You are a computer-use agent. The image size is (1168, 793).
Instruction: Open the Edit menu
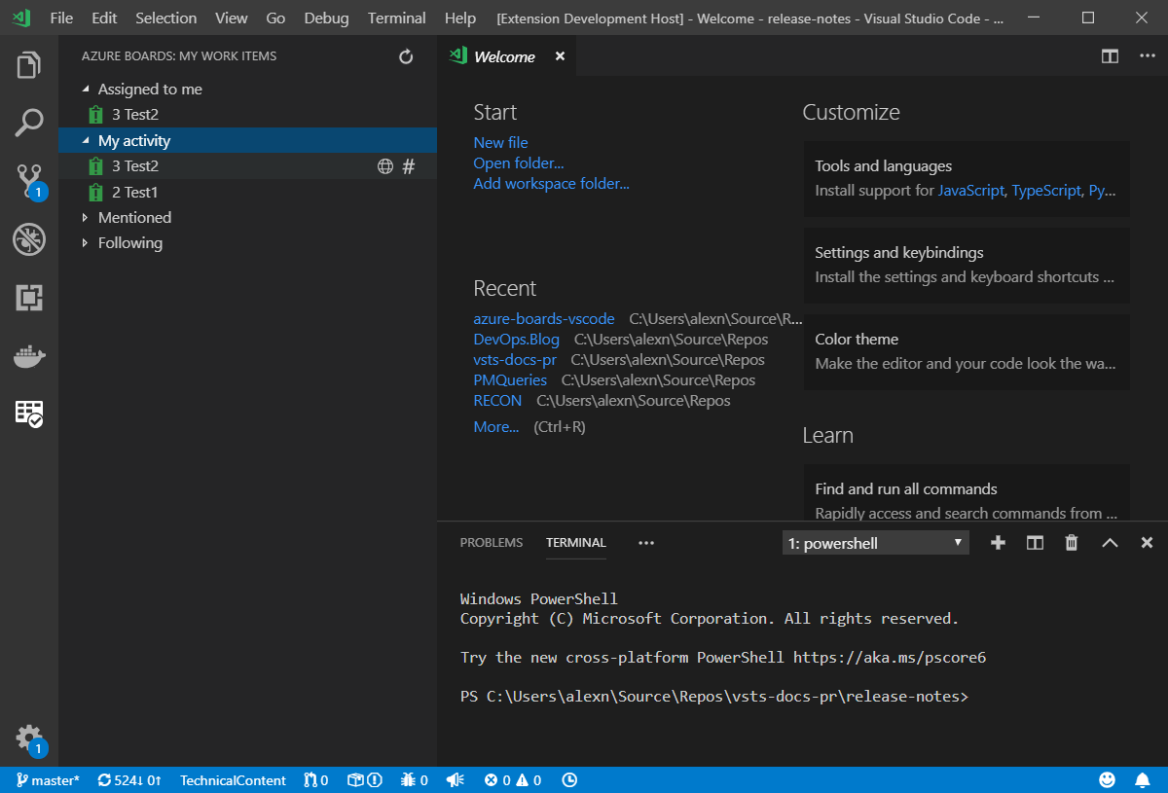104,18
